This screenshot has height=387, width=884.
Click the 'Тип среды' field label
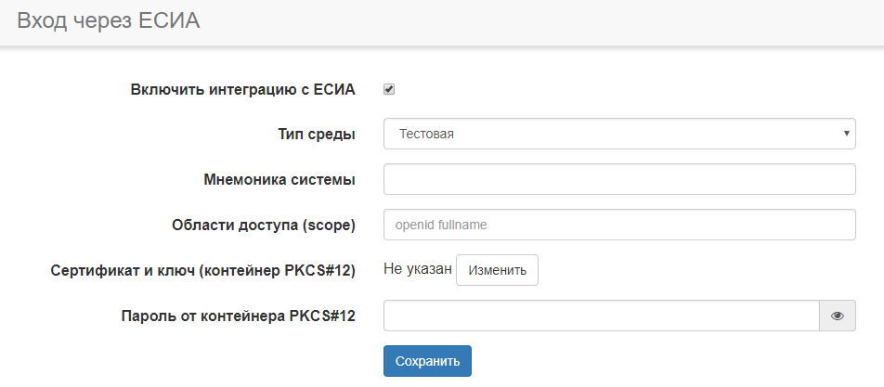coord(317,135)
